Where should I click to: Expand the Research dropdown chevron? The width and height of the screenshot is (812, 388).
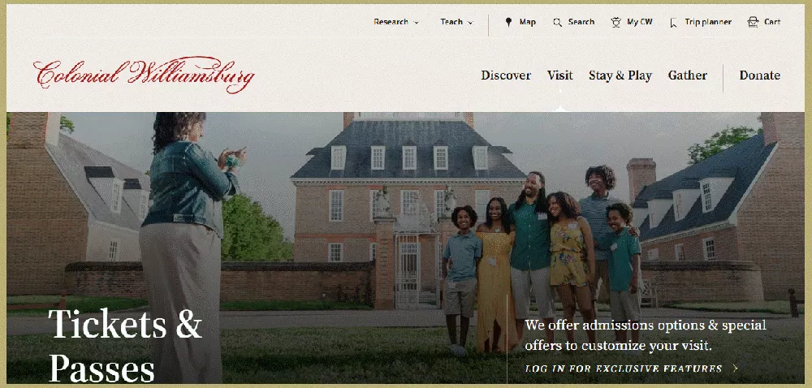coord(417,23)
